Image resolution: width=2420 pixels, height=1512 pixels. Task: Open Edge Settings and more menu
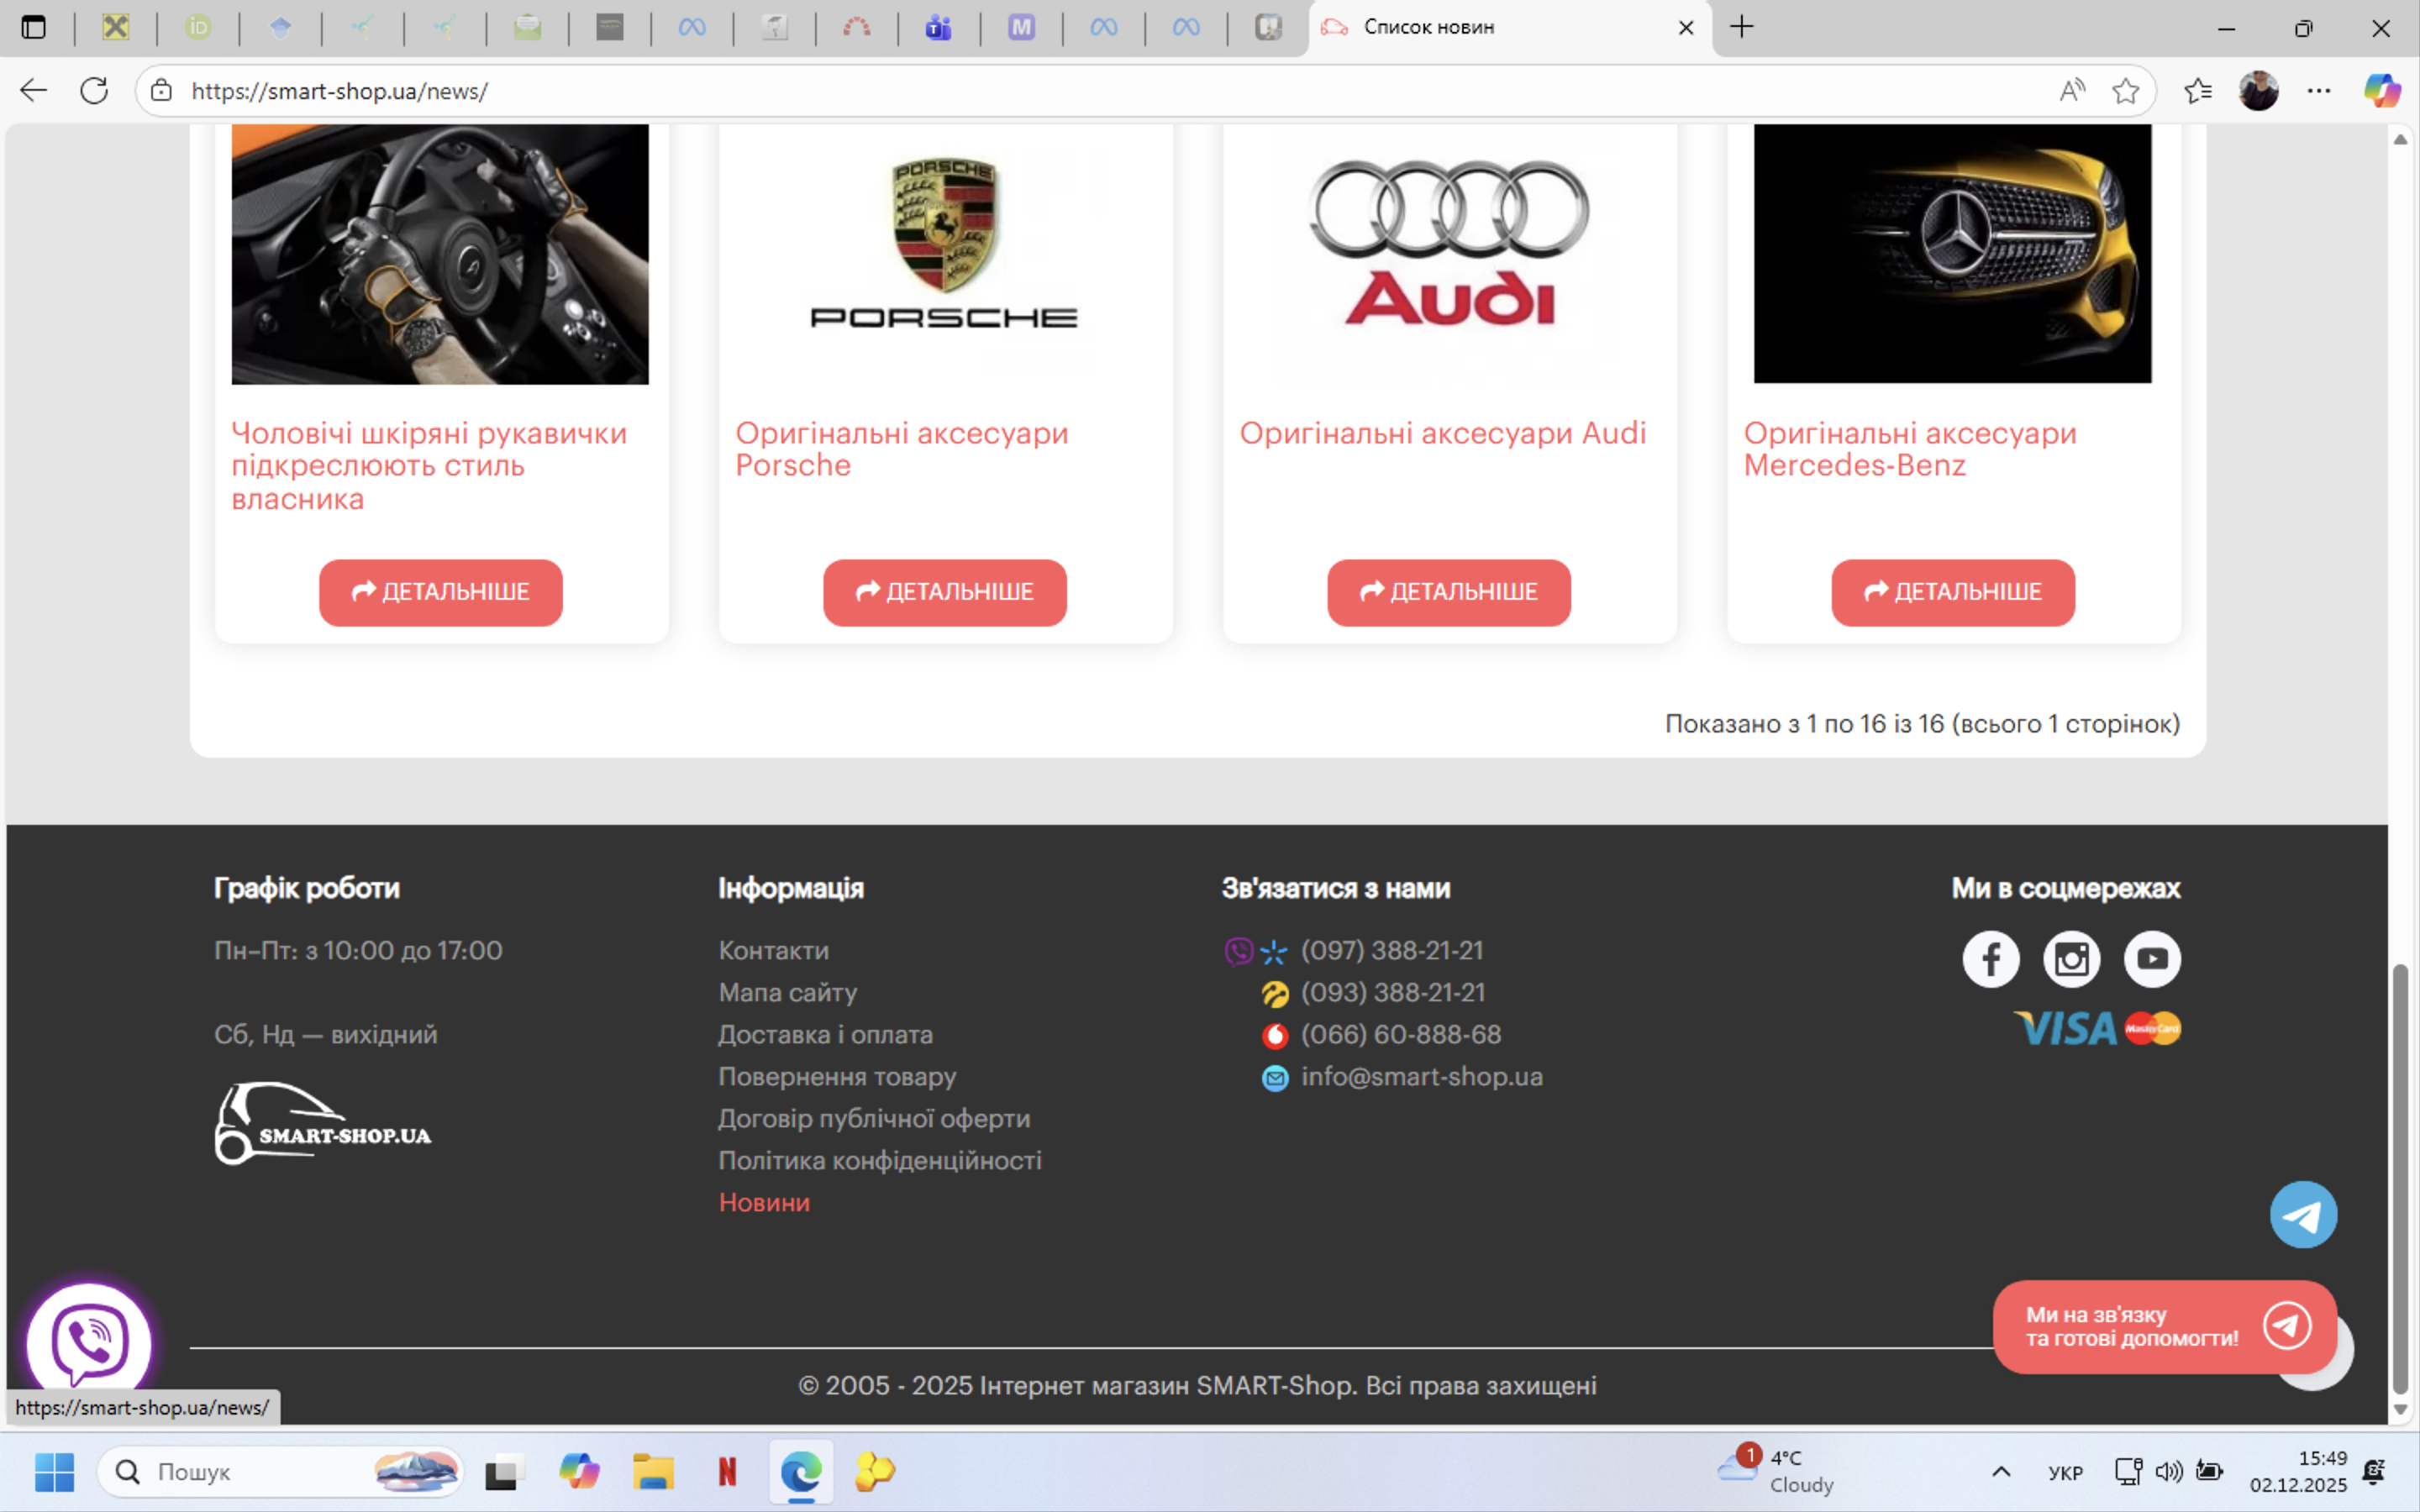pyautogui.click(x=2319, y=91)
